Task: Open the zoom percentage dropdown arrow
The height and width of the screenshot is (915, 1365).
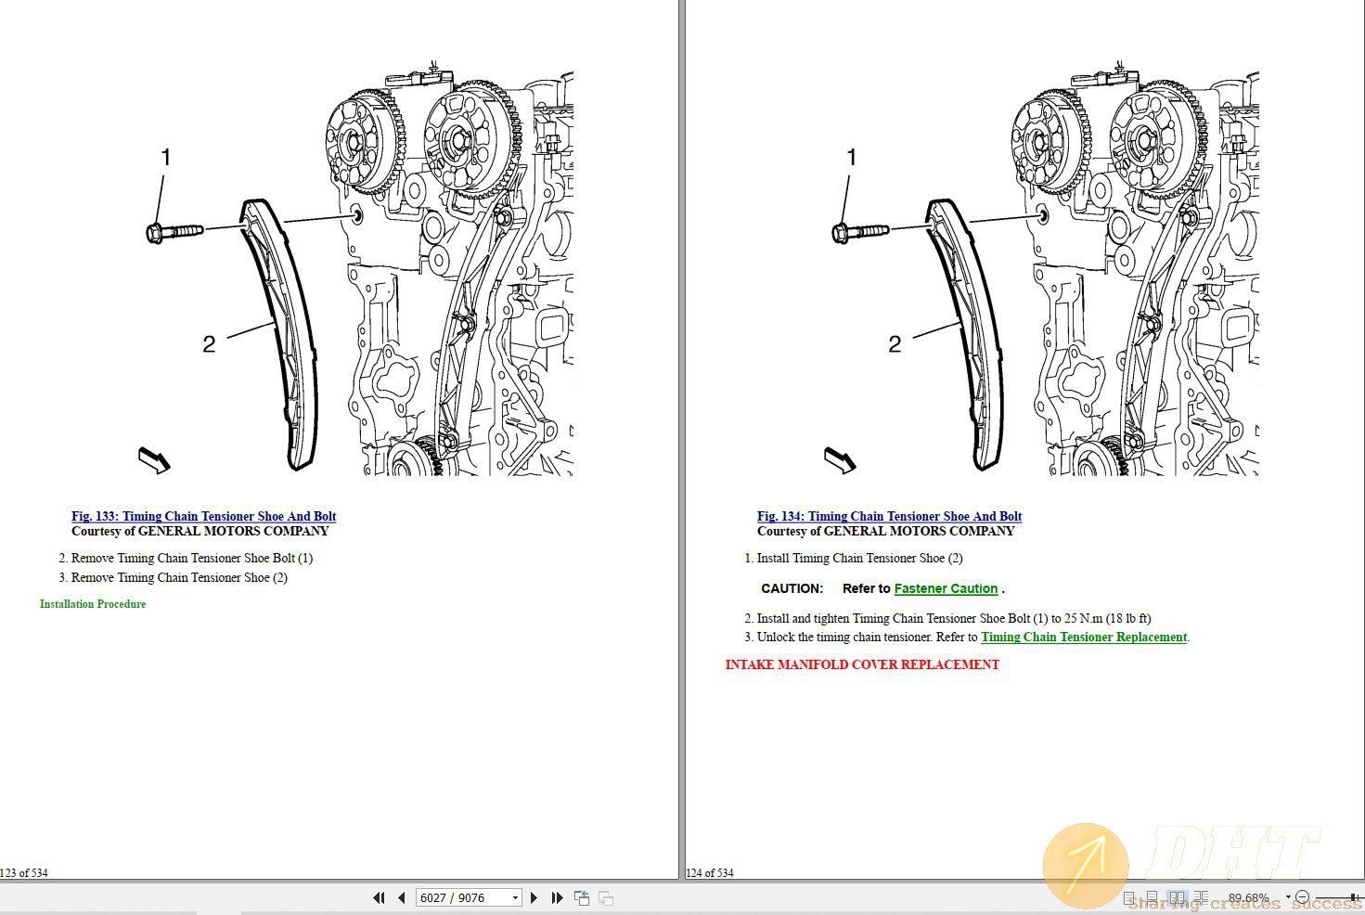Action: pos(1288,897)
